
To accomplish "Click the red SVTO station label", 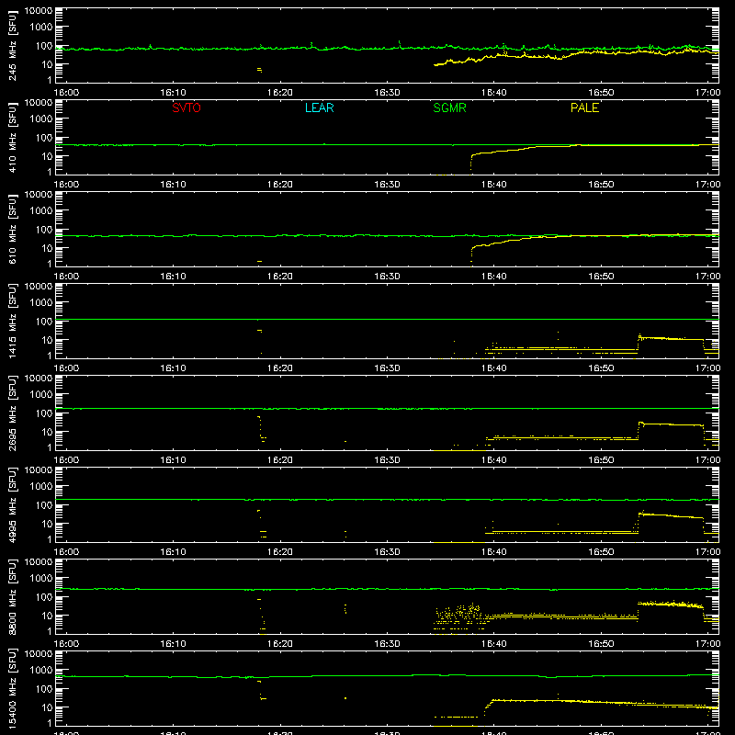I will click(187, 107).
